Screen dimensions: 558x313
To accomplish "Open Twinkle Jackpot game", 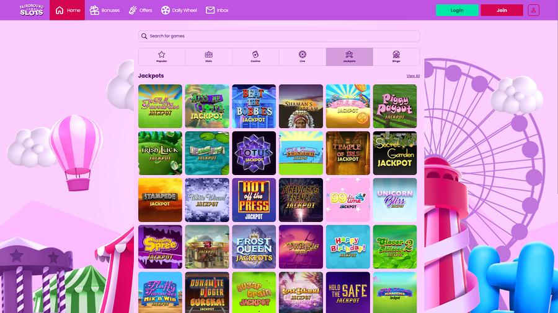I will 301,247.
